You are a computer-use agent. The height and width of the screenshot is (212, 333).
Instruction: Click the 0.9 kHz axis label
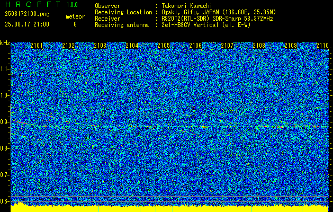(4, 122)
